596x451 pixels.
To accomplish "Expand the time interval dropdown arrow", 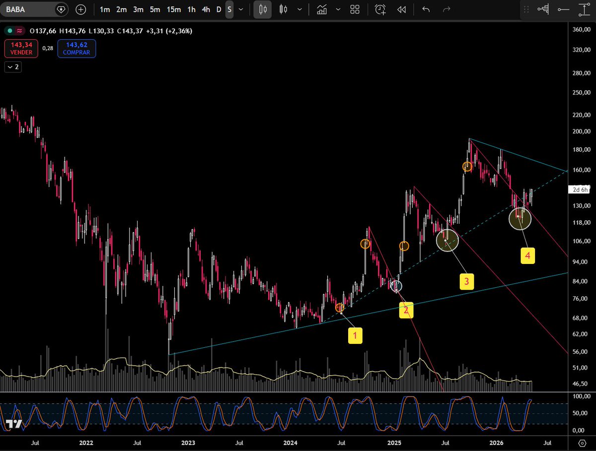I will (241, 9).
